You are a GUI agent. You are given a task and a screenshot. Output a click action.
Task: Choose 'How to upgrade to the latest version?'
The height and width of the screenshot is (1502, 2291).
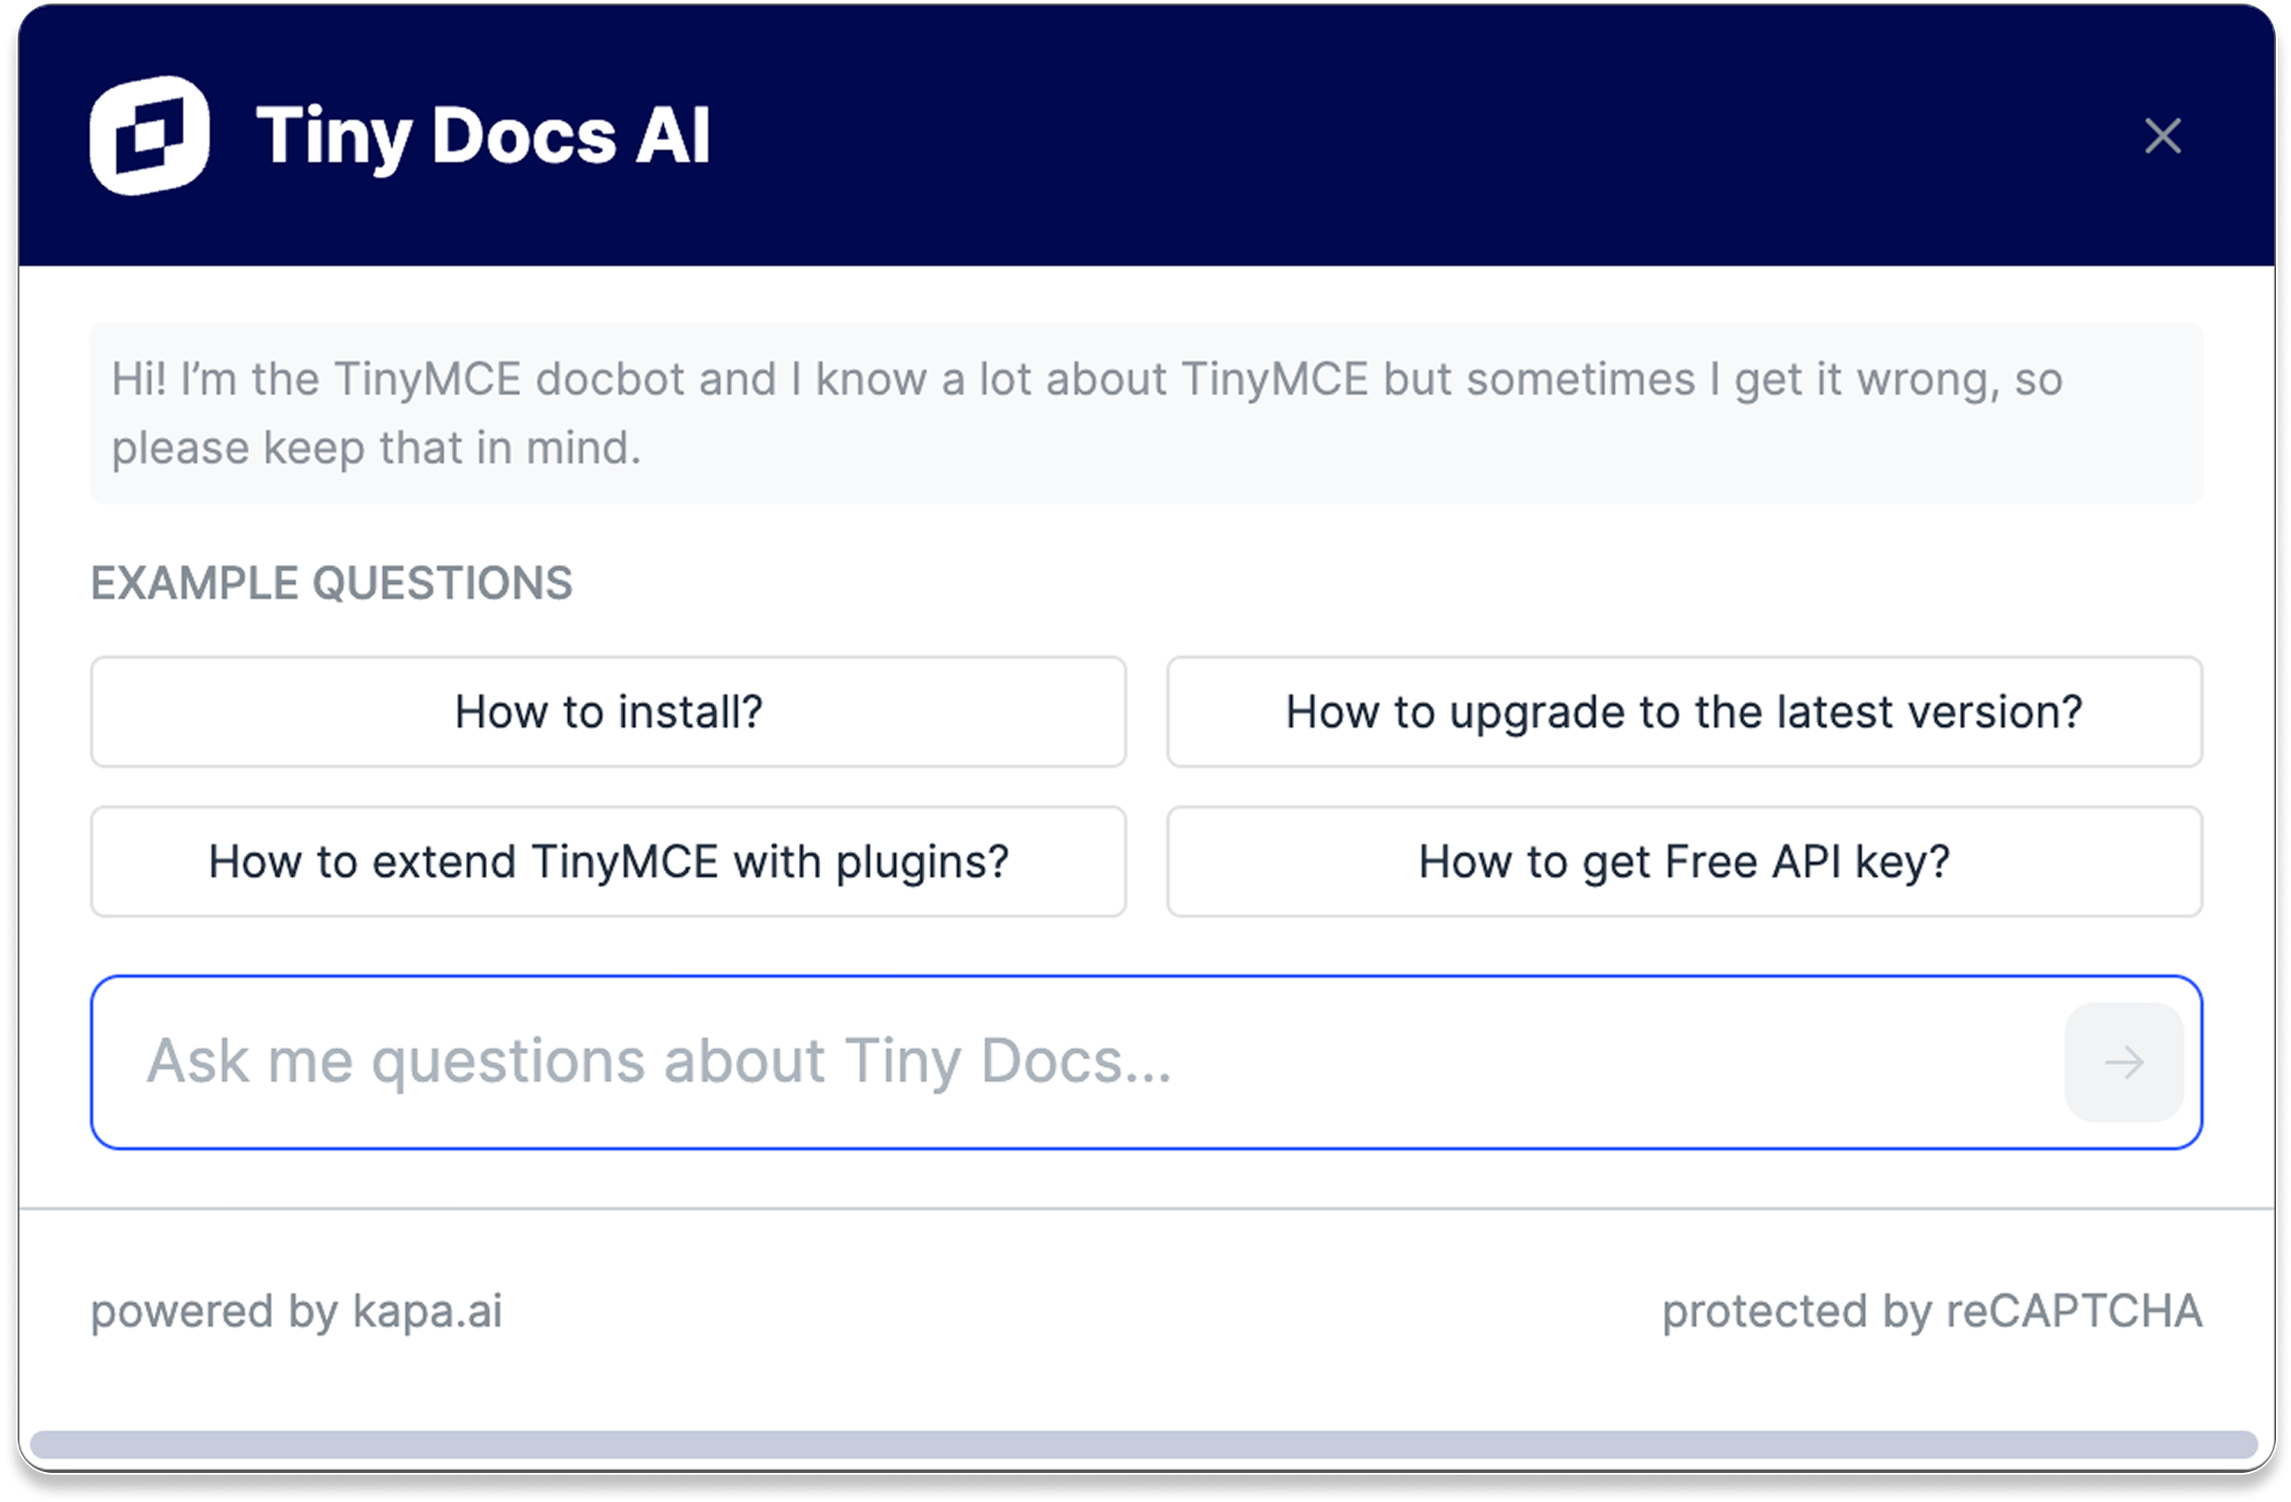(x=1683, y=713)
